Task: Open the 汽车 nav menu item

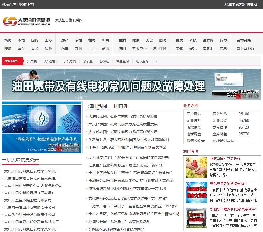Action: (65, 48)
